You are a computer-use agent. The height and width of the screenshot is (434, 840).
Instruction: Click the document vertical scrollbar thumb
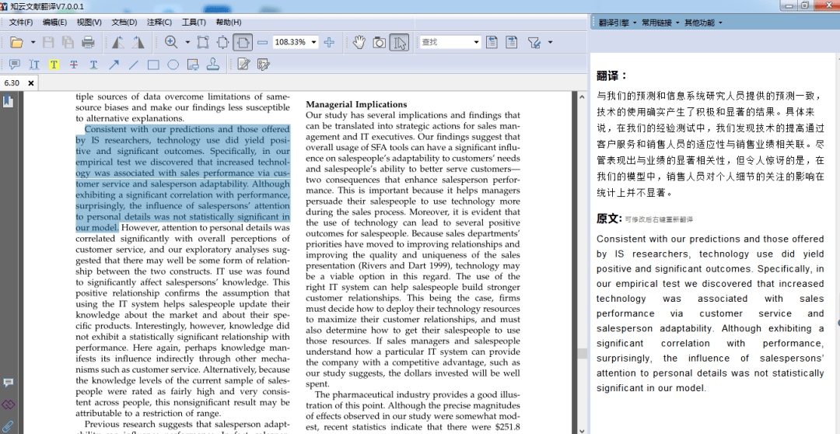click(583, 355)
